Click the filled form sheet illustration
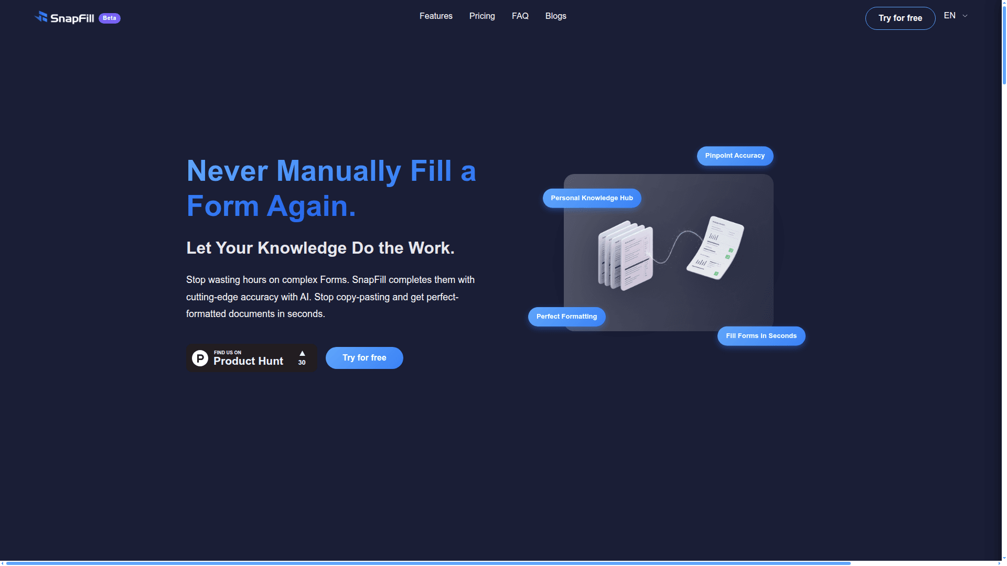The image size is (1007, 566). (x=715, y=248)
